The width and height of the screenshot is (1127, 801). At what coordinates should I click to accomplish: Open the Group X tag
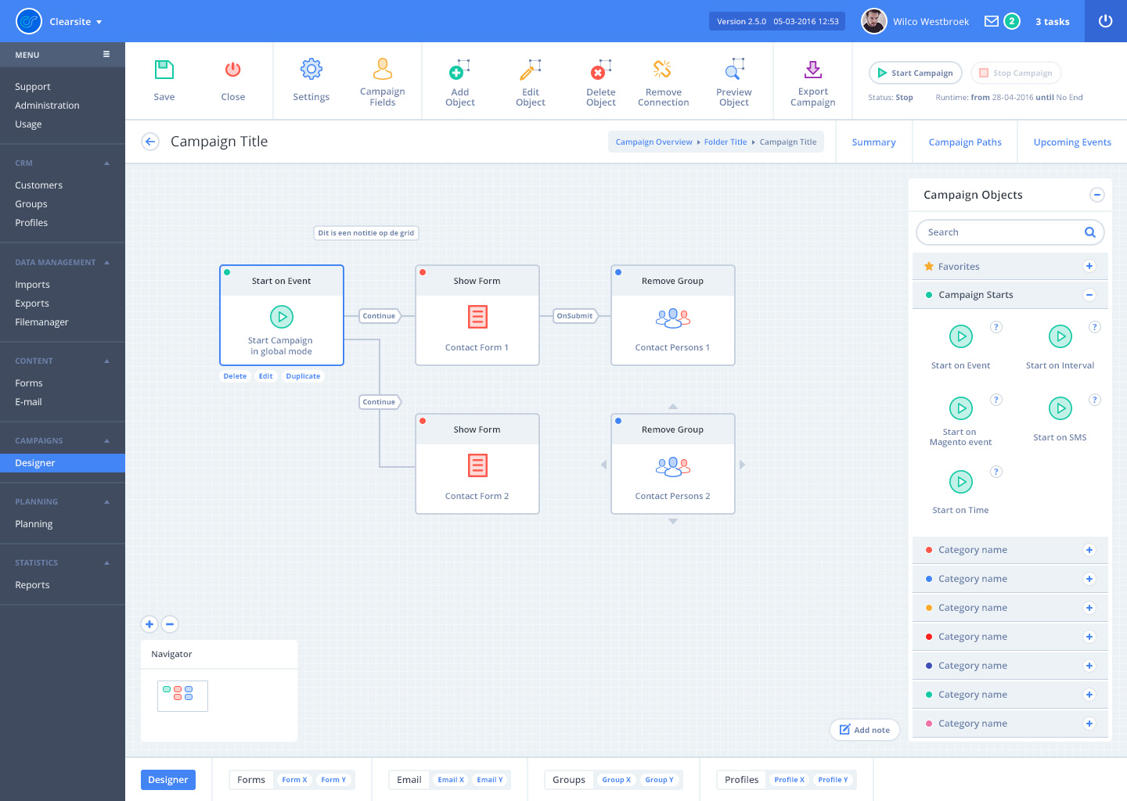616,780
